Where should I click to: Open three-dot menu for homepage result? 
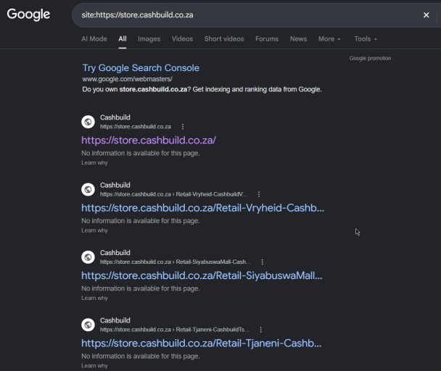click(183, 127)
